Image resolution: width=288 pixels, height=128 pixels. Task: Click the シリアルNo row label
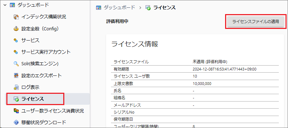(x=124, y=112)
